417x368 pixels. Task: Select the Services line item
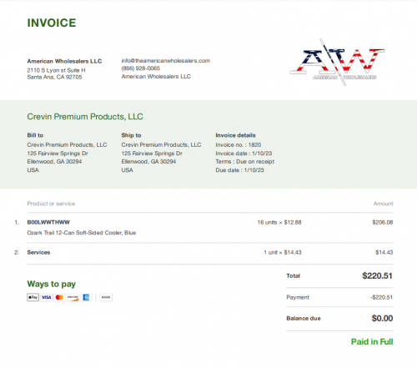(x=38, y=252)
